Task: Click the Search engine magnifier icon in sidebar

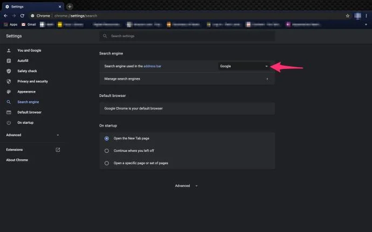Action: tap(9, 102)
